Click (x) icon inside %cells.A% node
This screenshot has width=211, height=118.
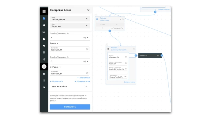pyautogui.click(x=158, y=55)
